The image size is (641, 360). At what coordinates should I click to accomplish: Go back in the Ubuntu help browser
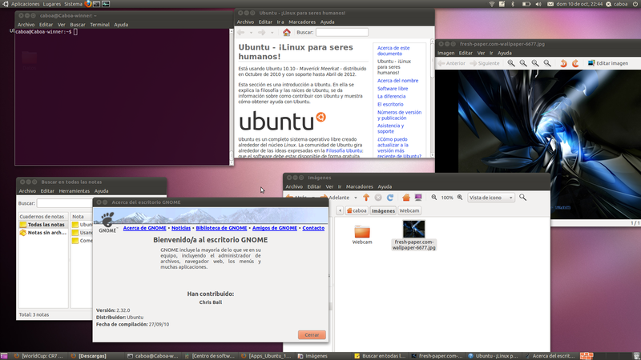click(241, 32)
